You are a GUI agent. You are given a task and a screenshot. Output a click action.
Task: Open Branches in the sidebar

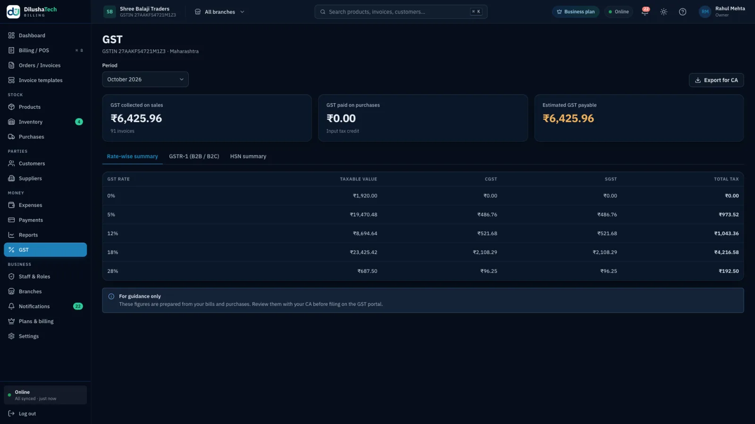pyautogui.click(x=45, y=292)
